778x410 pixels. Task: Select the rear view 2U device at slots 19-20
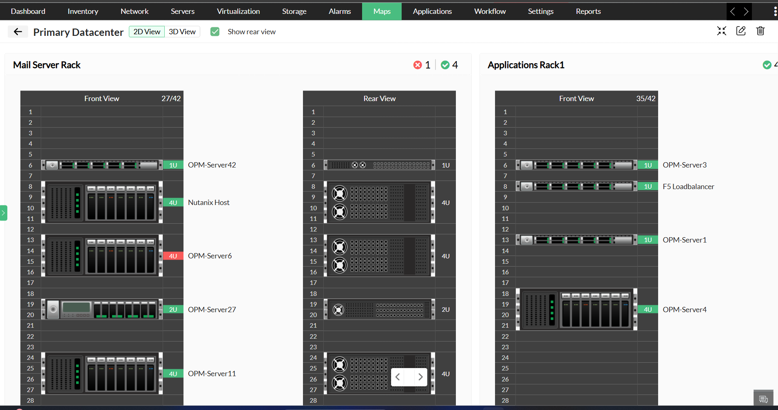(379, 309)
